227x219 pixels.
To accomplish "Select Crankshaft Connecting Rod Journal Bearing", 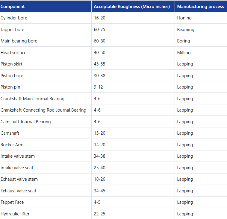I will coord(43,110).
